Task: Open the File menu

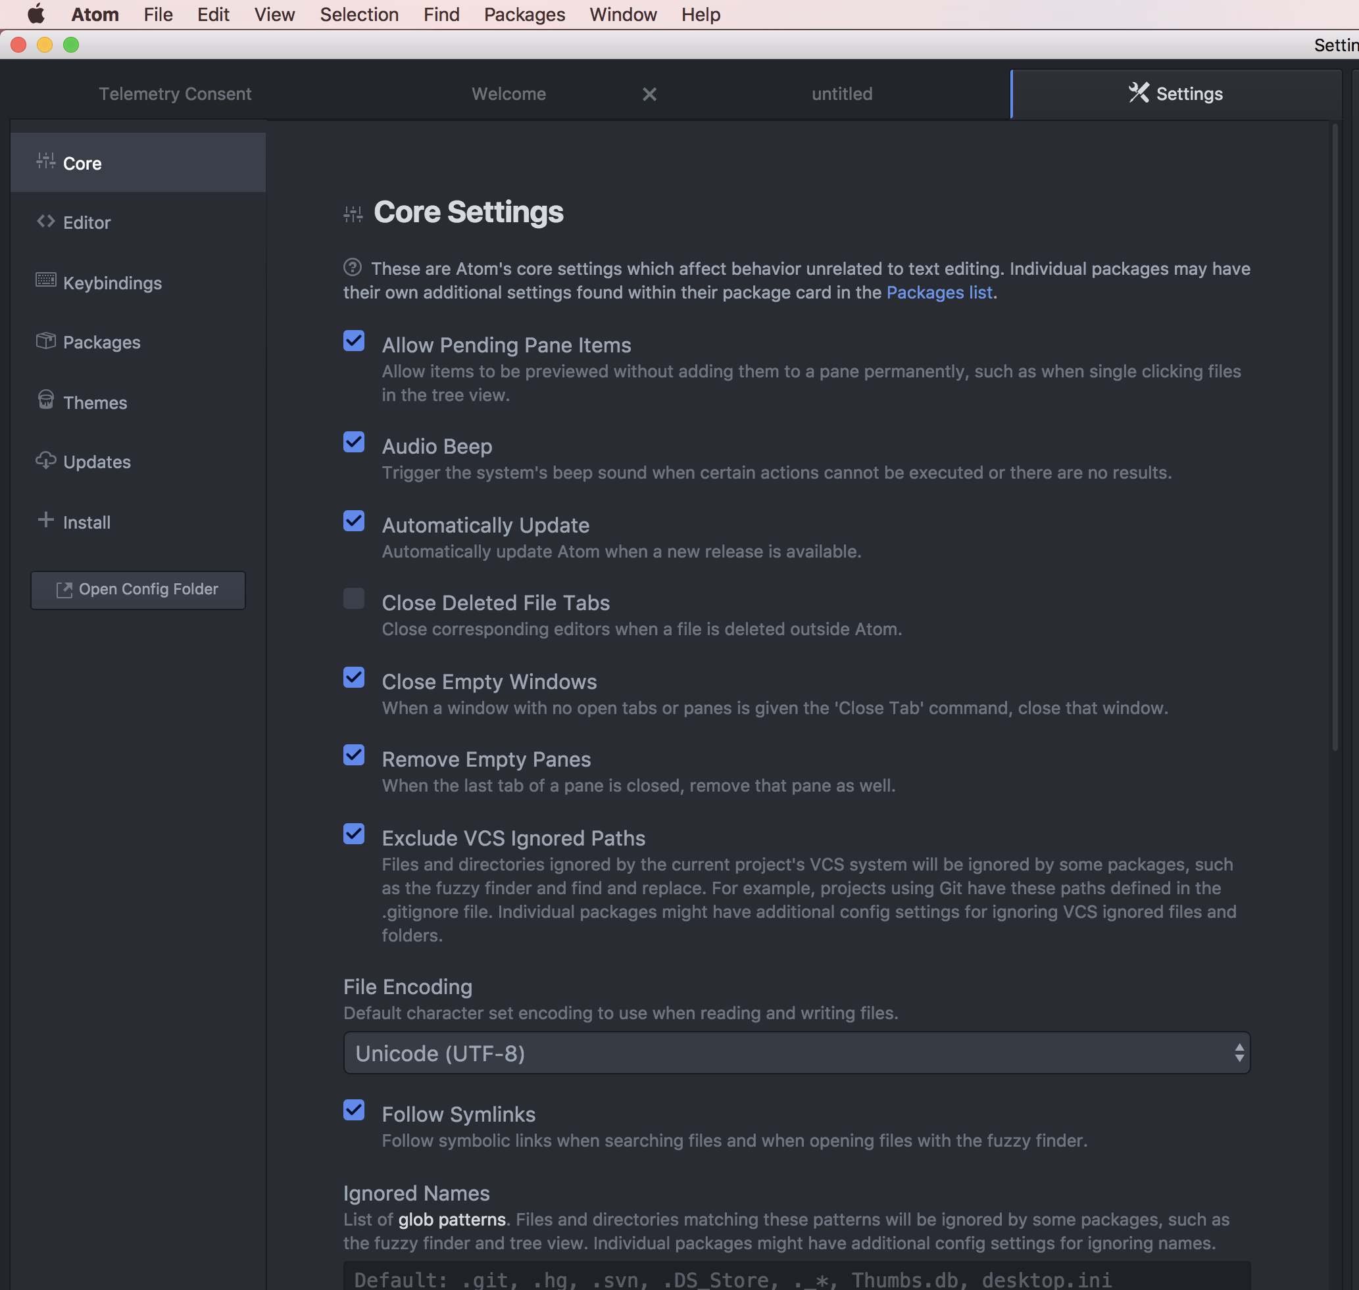Action: coord(158,14)
